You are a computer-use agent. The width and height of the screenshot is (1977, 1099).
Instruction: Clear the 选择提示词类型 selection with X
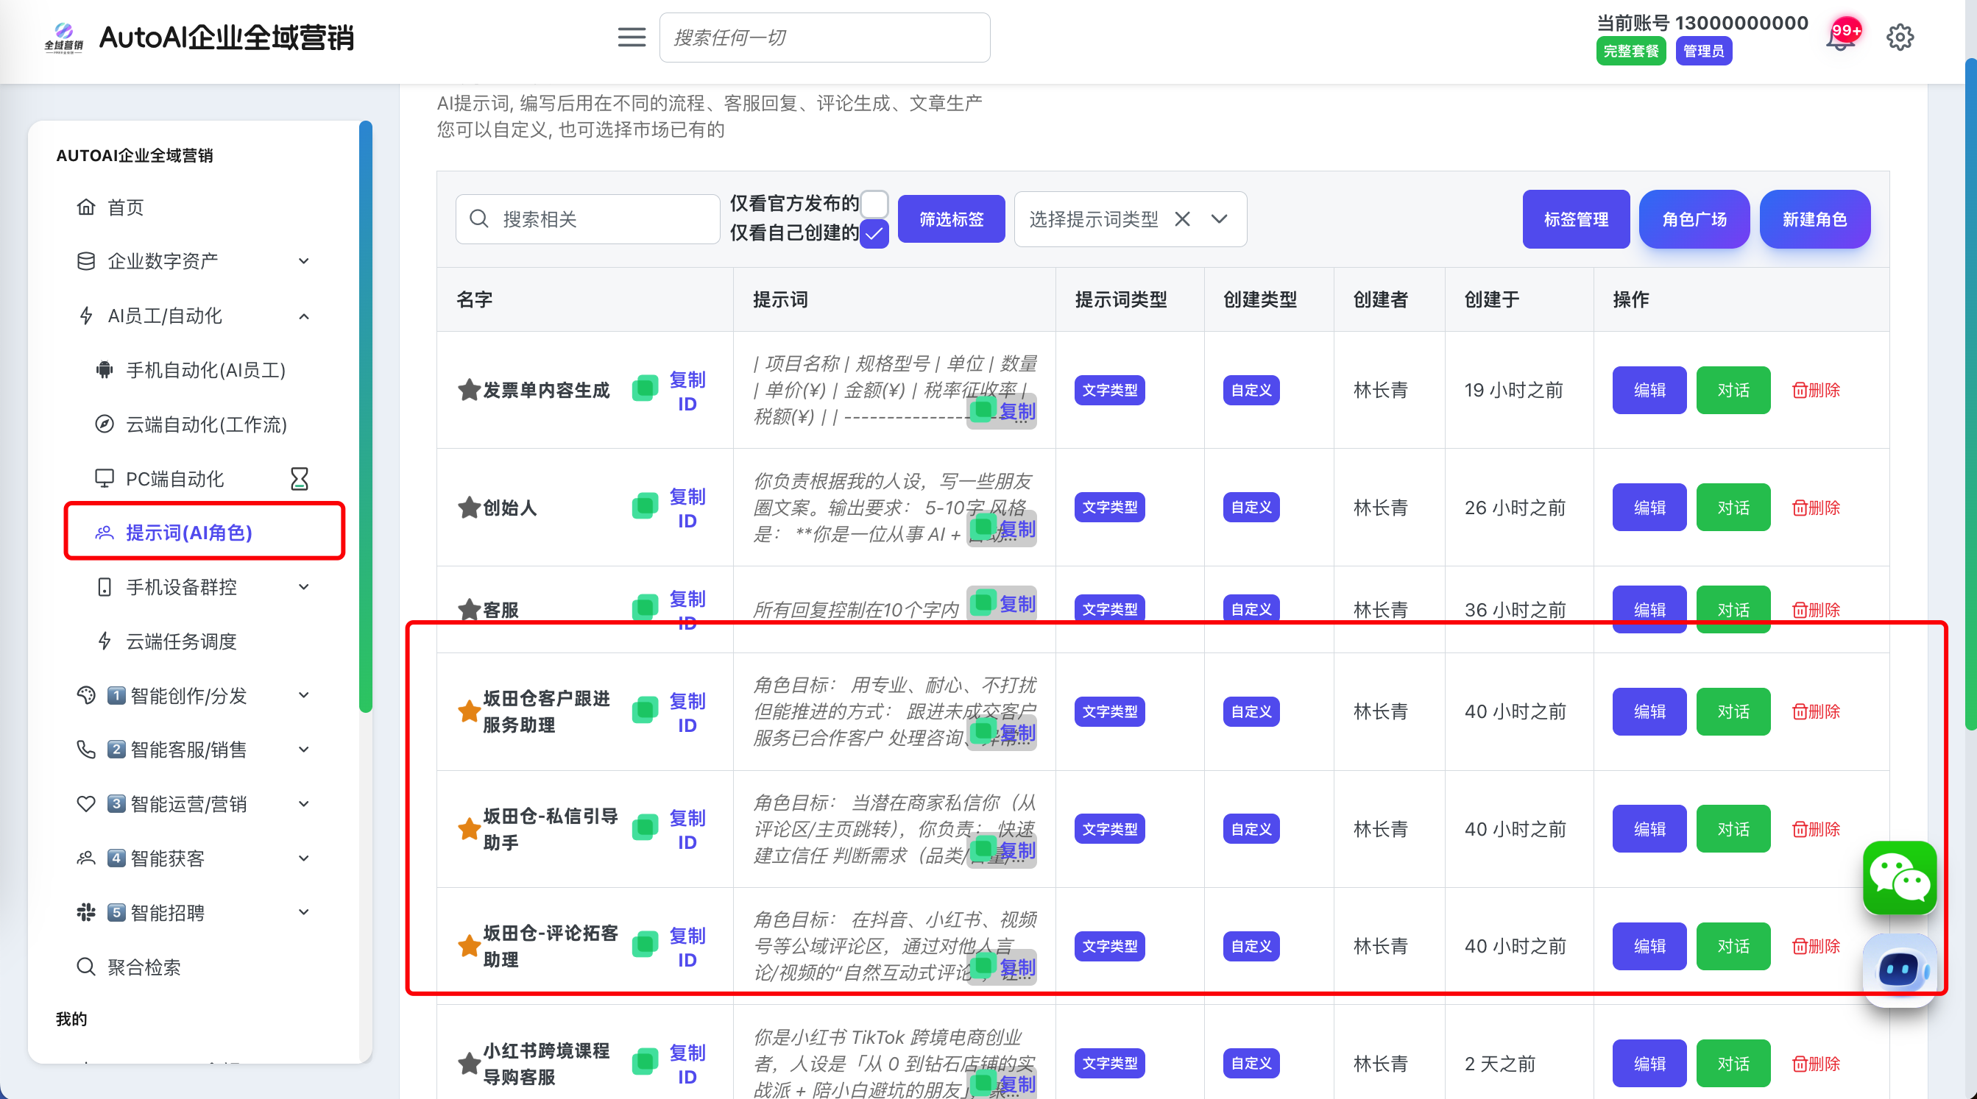click(x=1182, y=219)
